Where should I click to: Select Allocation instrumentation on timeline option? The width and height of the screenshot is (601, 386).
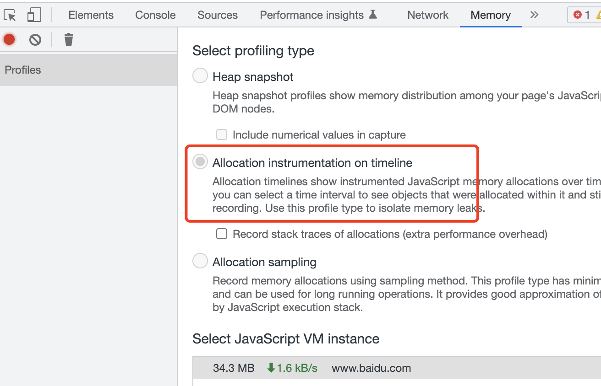click(200, 162)
